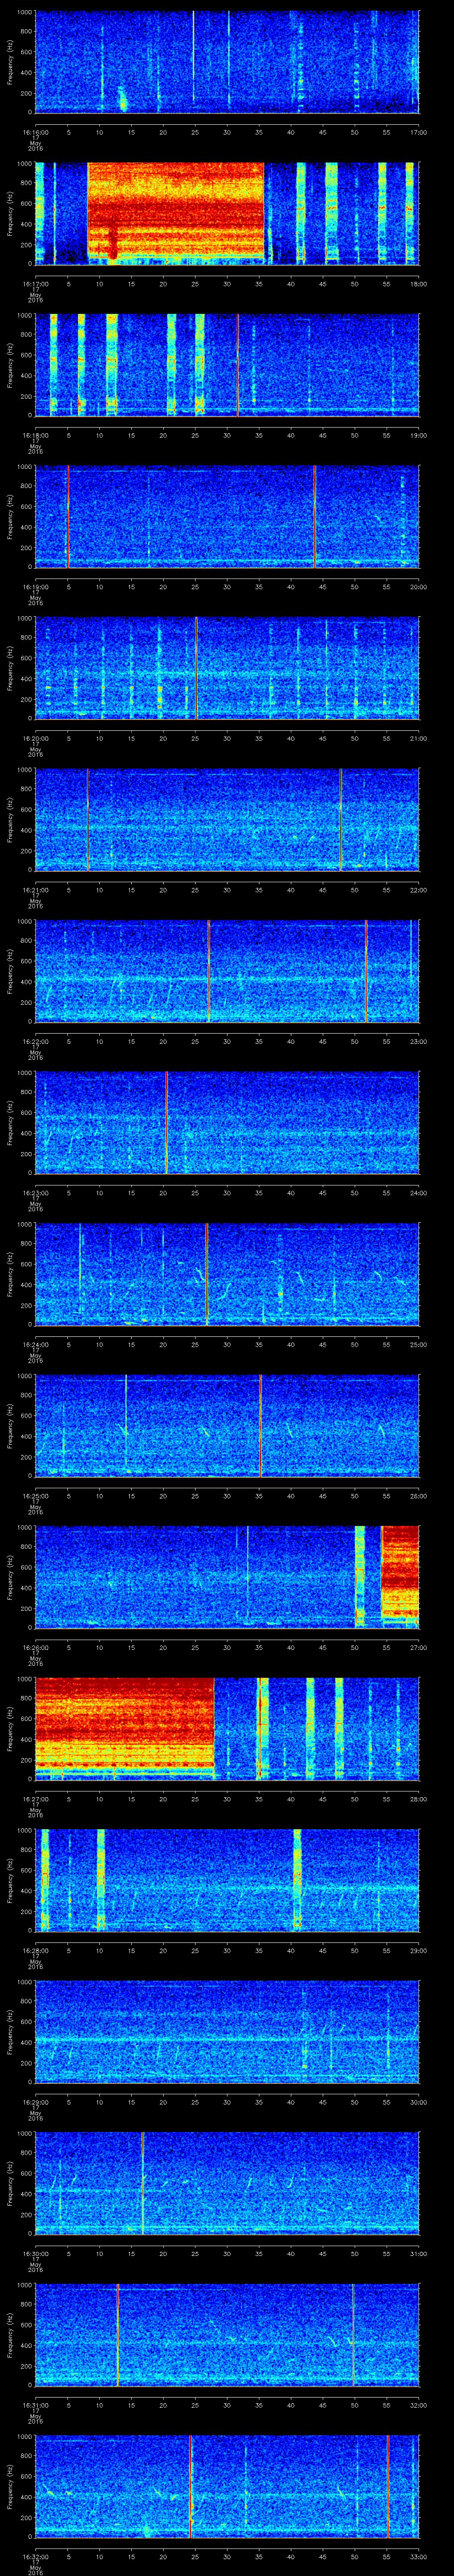Click the '16:16:00' start time label

35,132
